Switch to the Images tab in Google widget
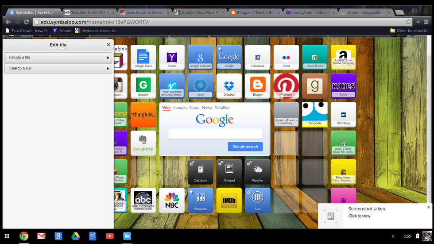 pos(180,108)
